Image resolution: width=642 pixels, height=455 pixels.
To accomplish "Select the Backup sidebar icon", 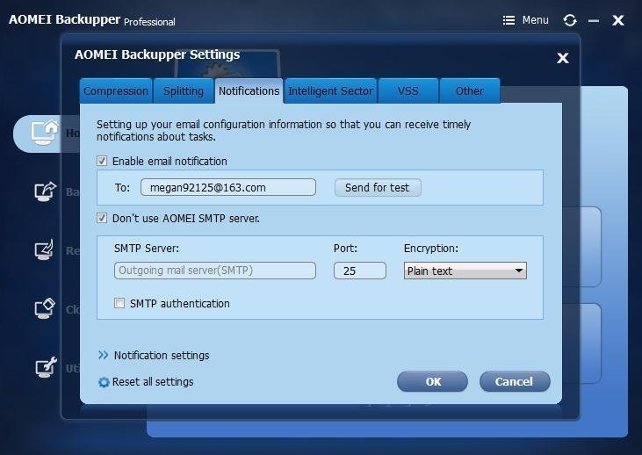I will coord(44,191).
